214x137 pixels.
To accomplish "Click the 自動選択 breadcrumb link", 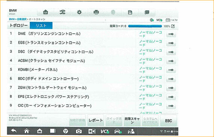I will pyautogui.click(x=22, y=19).
